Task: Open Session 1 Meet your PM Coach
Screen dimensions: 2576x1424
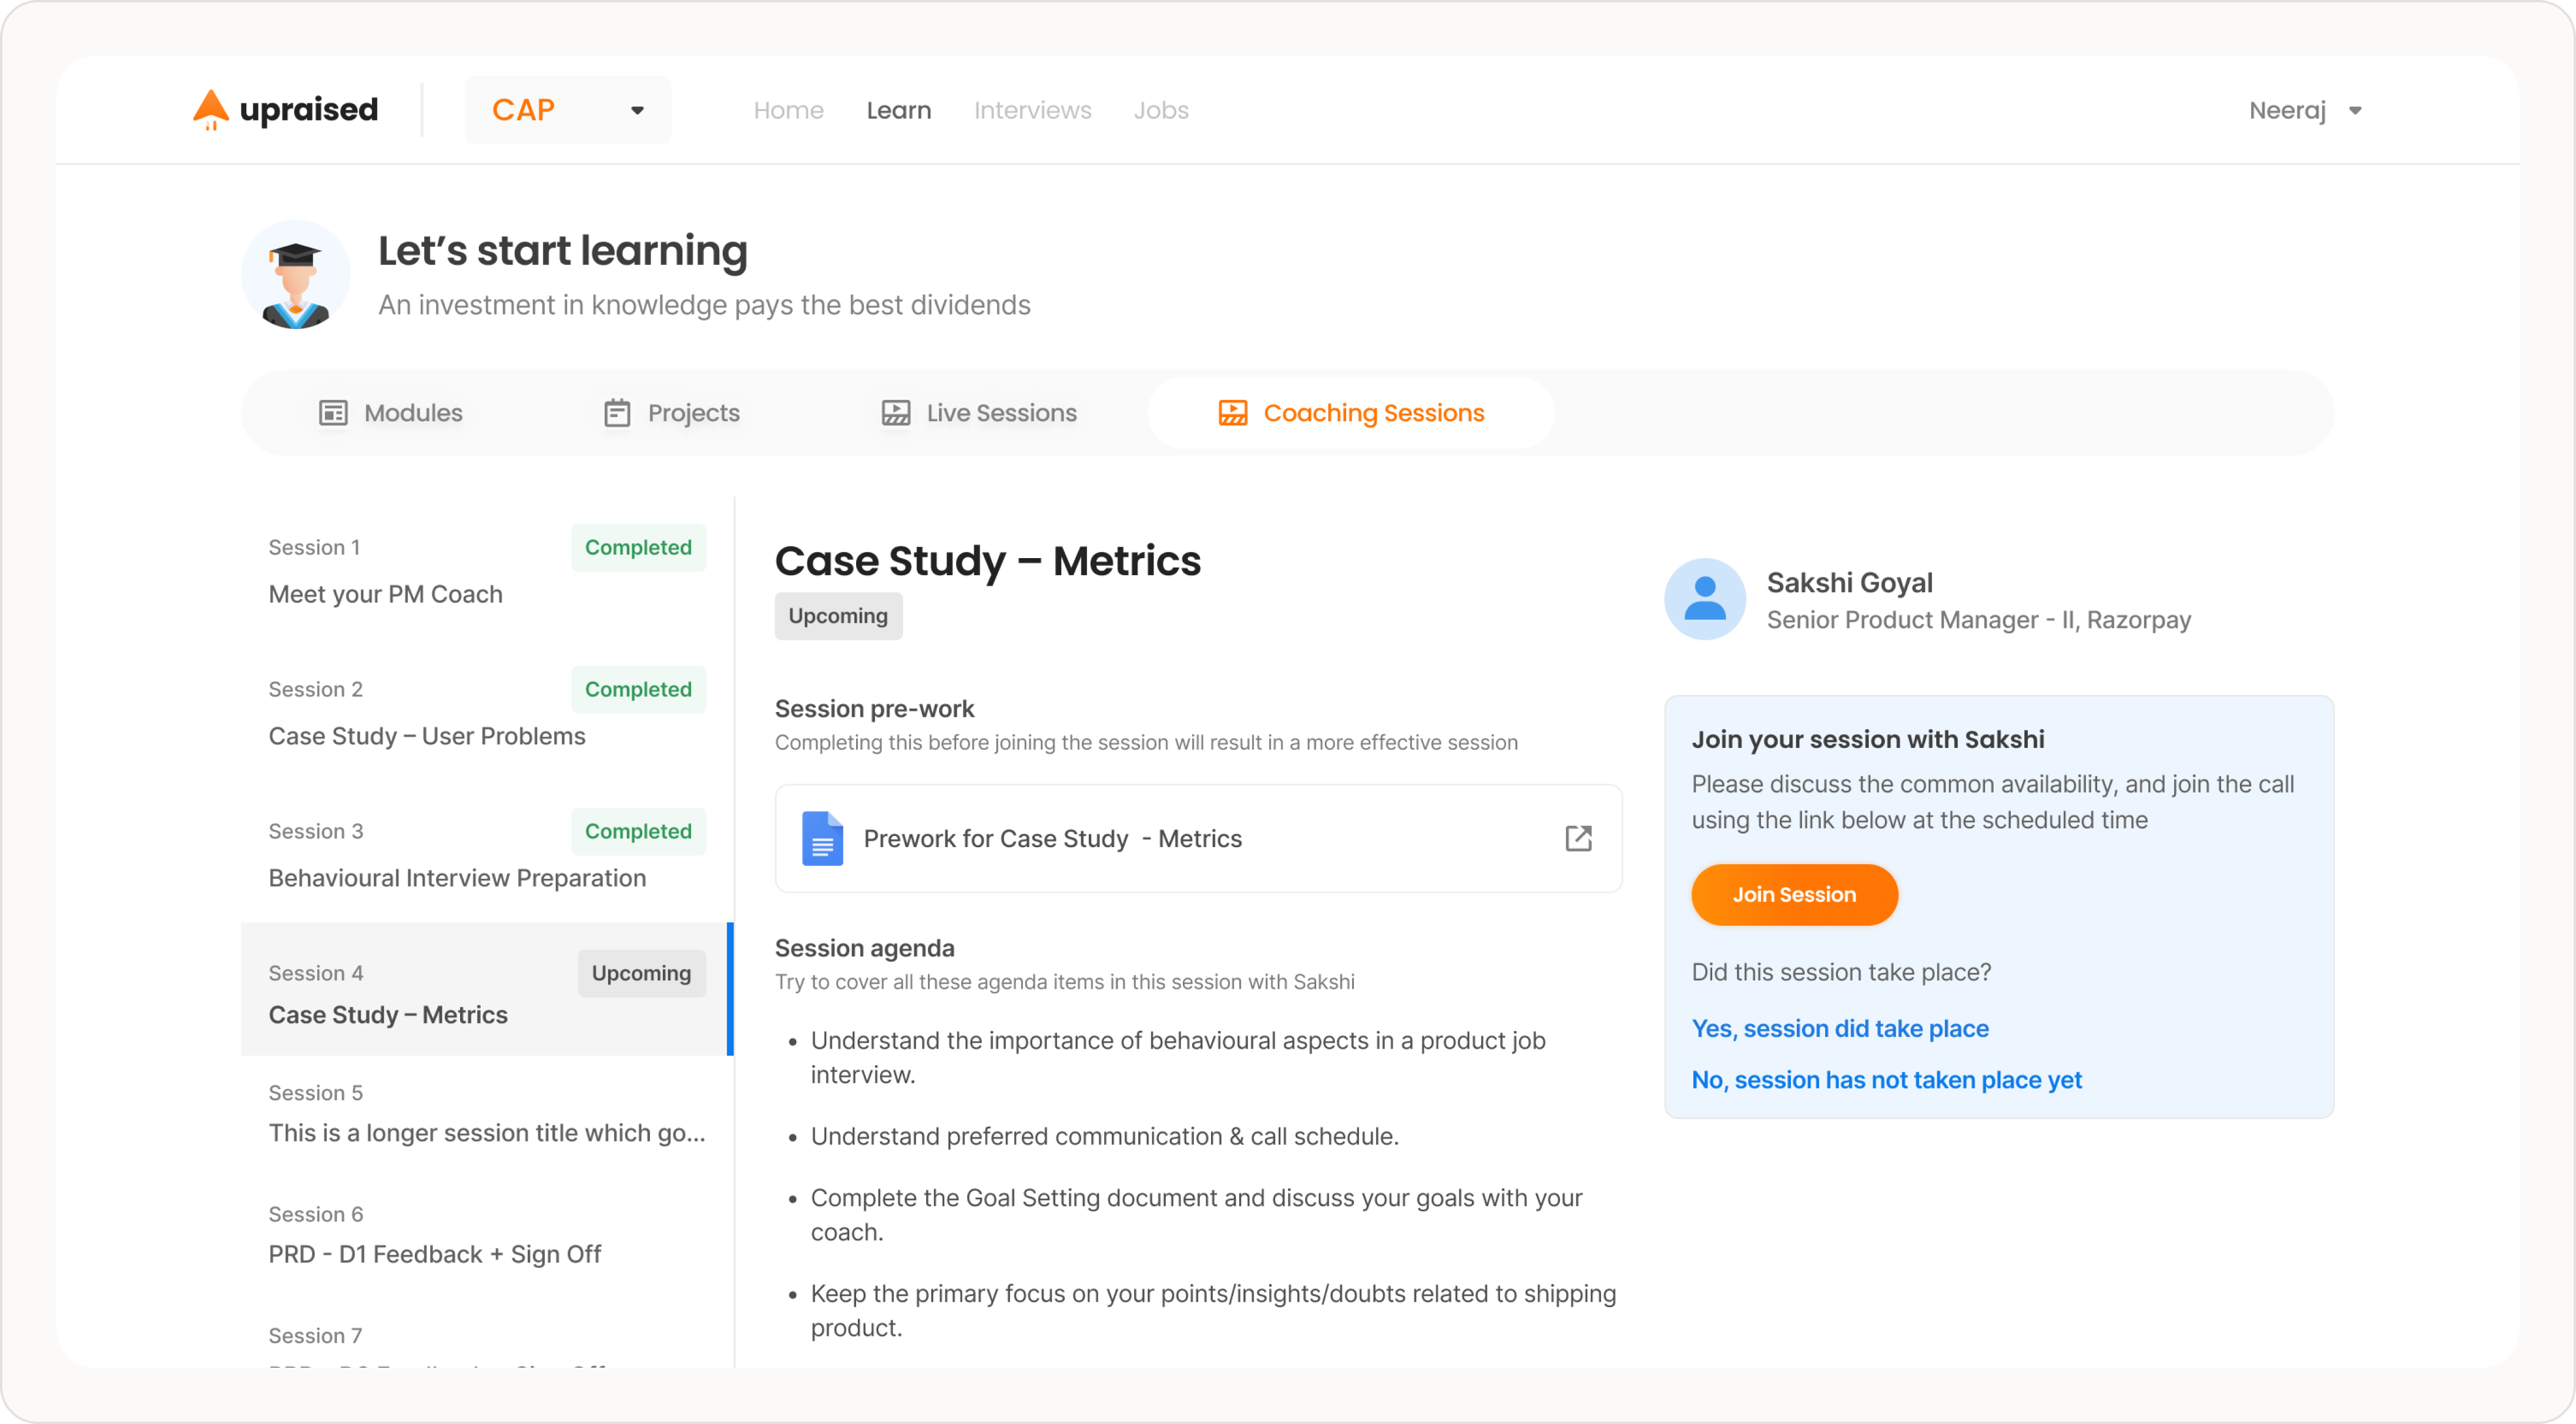Action: click(487, 568)
